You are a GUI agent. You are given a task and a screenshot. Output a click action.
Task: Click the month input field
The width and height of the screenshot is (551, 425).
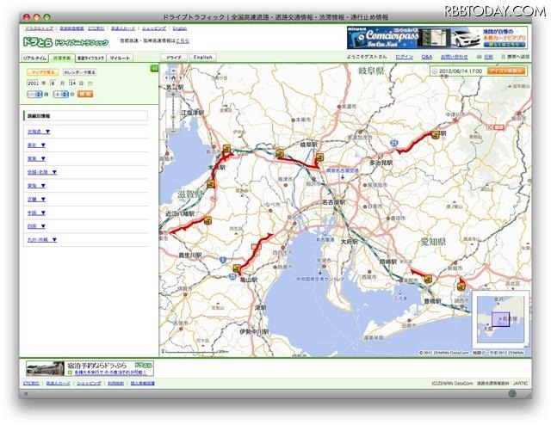pos(53,83)
